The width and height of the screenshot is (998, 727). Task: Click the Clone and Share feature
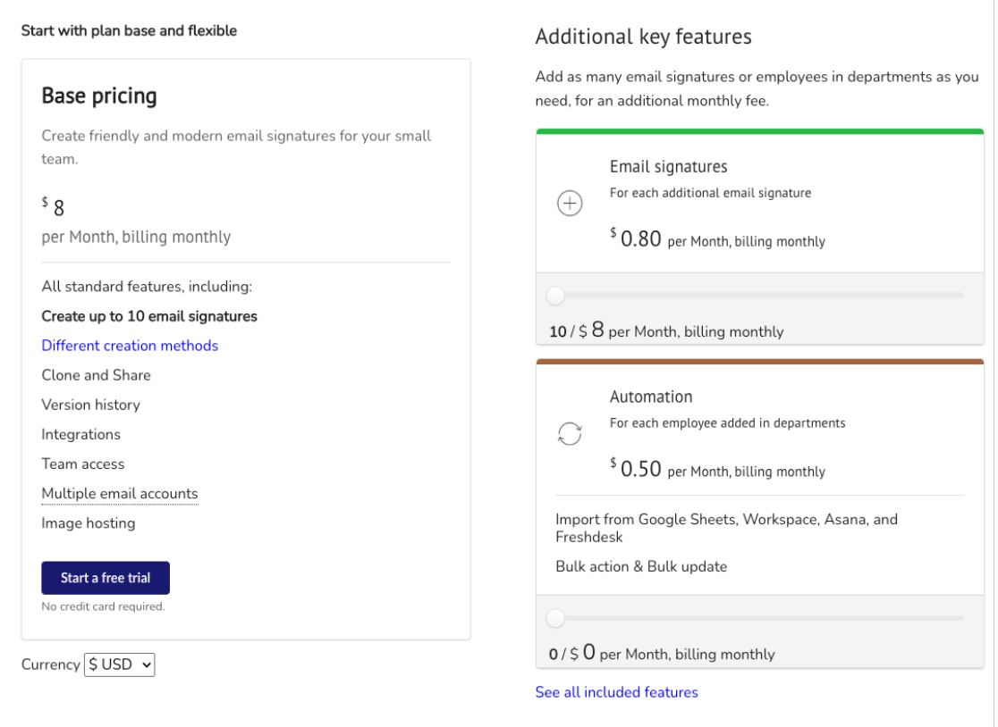96,376
